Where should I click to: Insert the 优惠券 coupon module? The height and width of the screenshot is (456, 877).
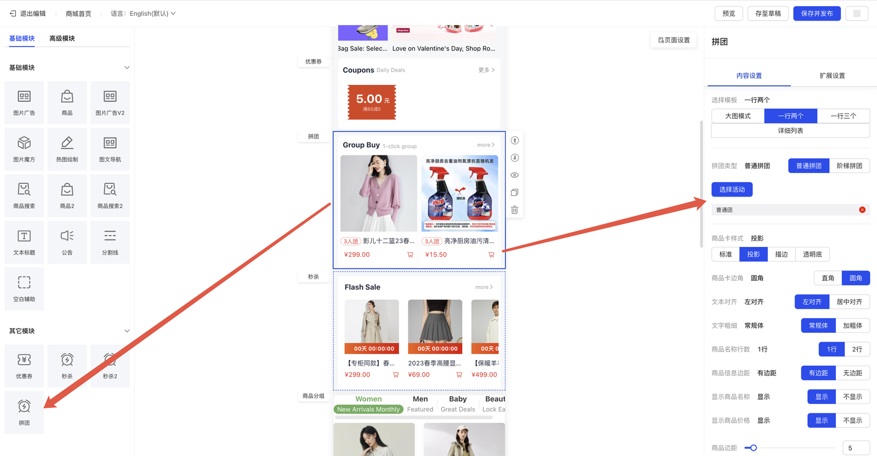coord(24,366)
